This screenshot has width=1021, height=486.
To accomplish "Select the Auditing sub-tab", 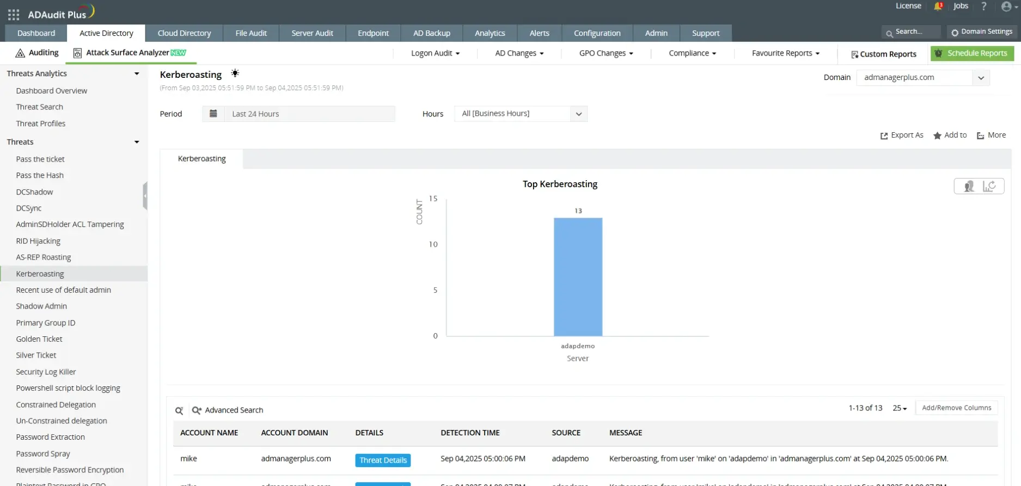I will (37, 53).
